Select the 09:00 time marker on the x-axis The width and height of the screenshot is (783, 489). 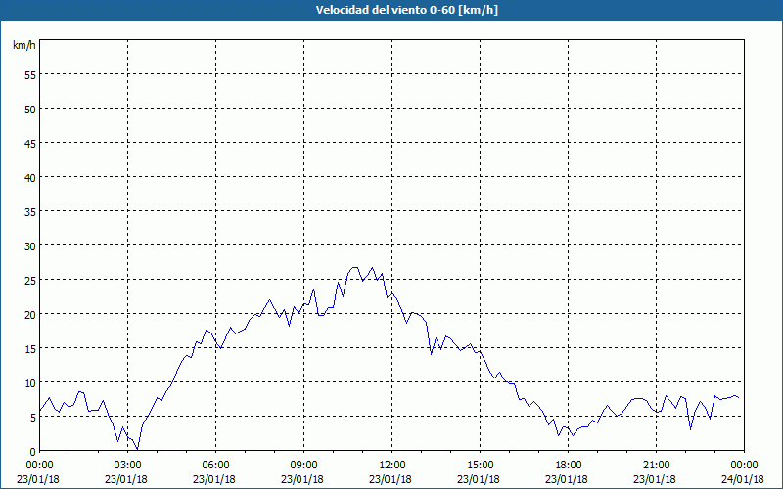(303, 465)
